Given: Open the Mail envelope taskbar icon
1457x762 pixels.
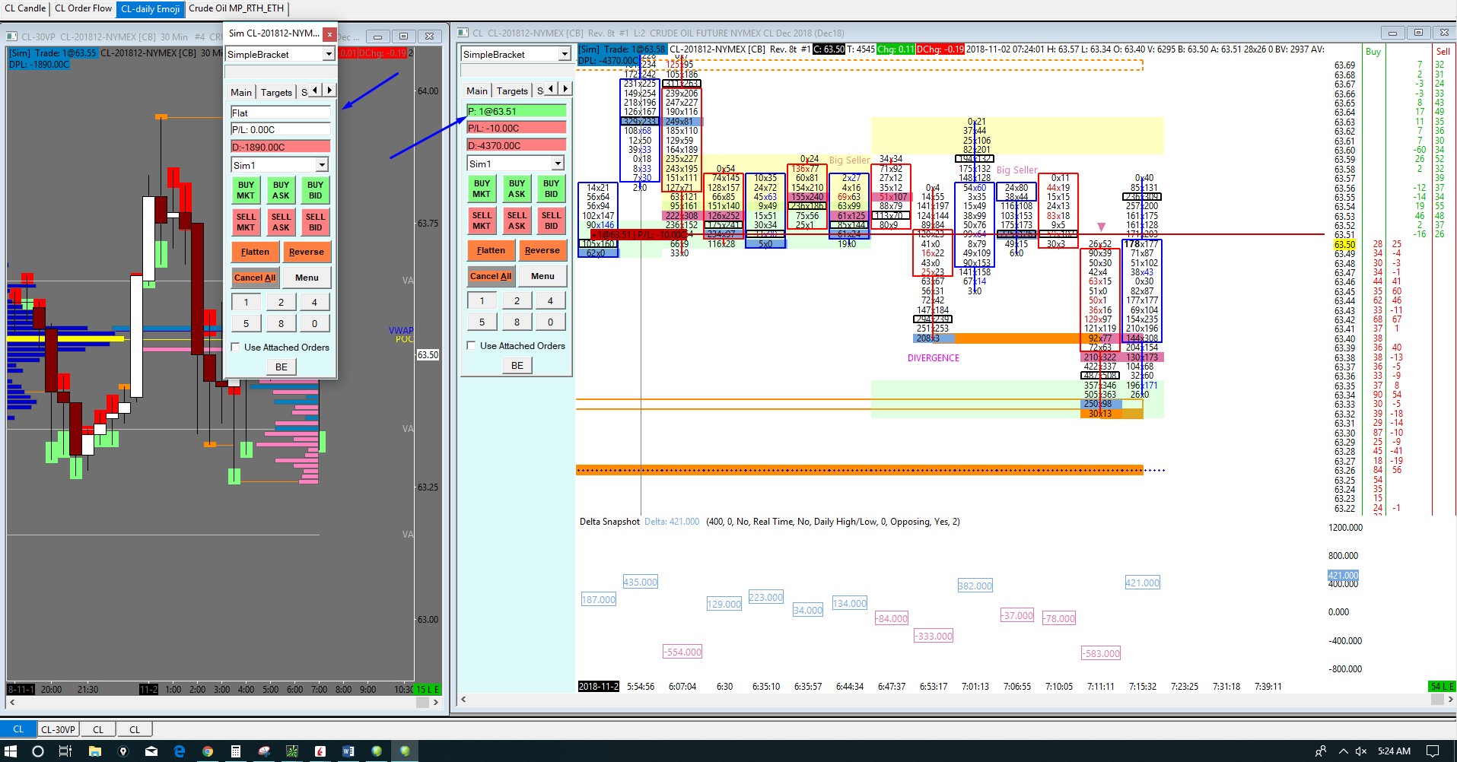Looking at the screenshot, I should 151,751.
